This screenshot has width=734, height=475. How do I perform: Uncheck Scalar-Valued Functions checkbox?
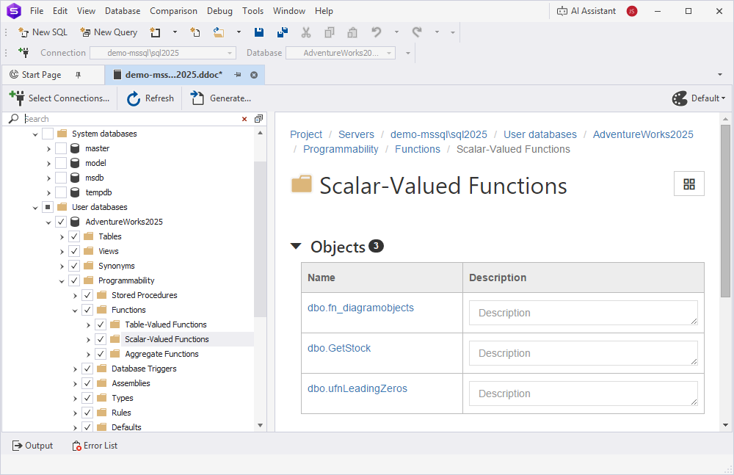[x=101, y=339]
